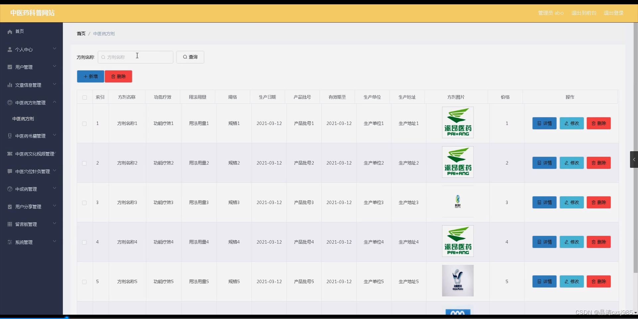Click the 中医药方剂管理 gear icon
This screenshot has height=319, width=638.
tap(9, 102)
